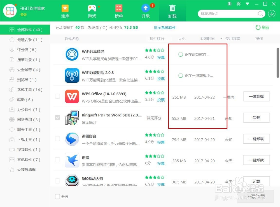
Task: Click 一键卸载 for WPS Office
Action: (256, 97)
